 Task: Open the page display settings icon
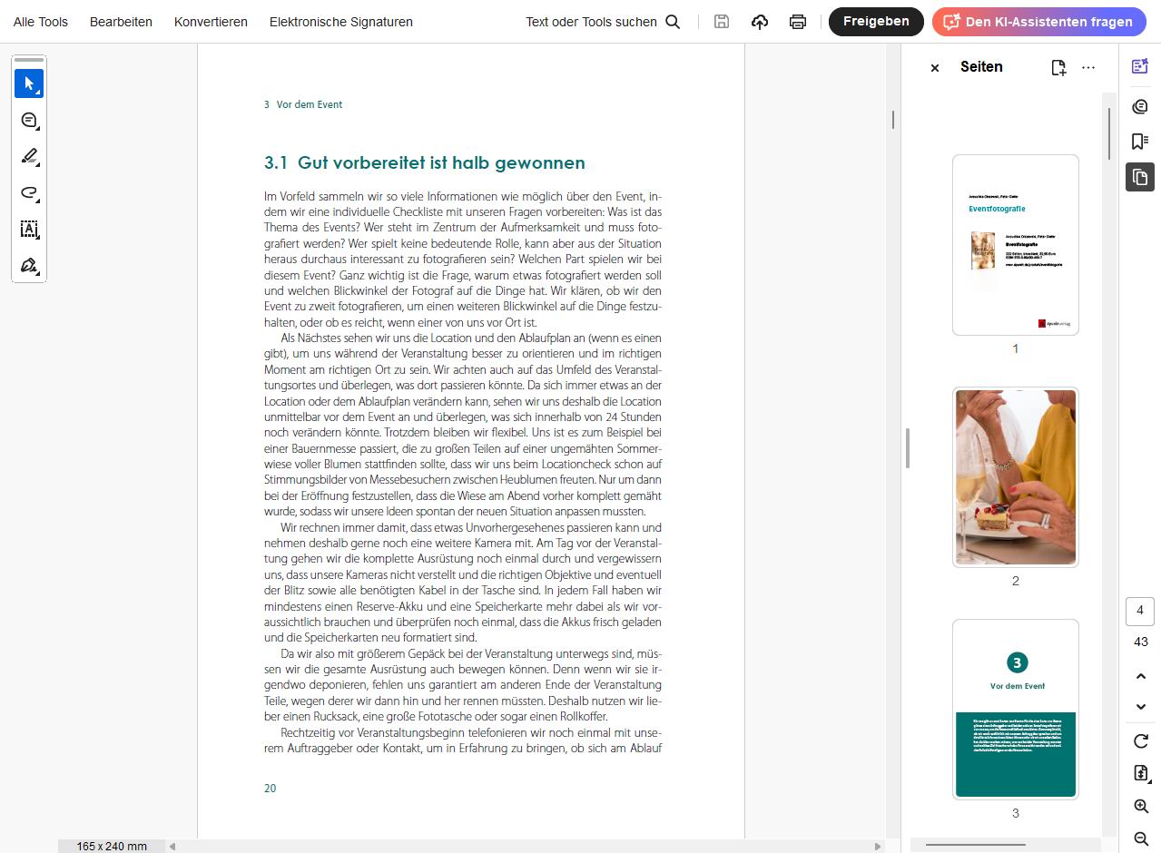click(1141, 773)
